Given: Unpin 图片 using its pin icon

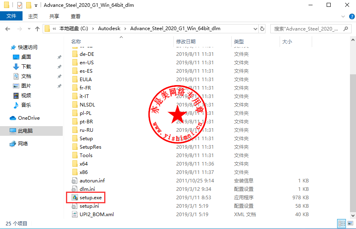Looking at the screenshot, I should [x=59, y=86].
